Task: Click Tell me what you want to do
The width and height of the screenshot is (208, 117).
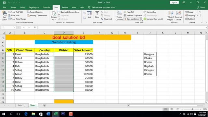Action: 104,7
